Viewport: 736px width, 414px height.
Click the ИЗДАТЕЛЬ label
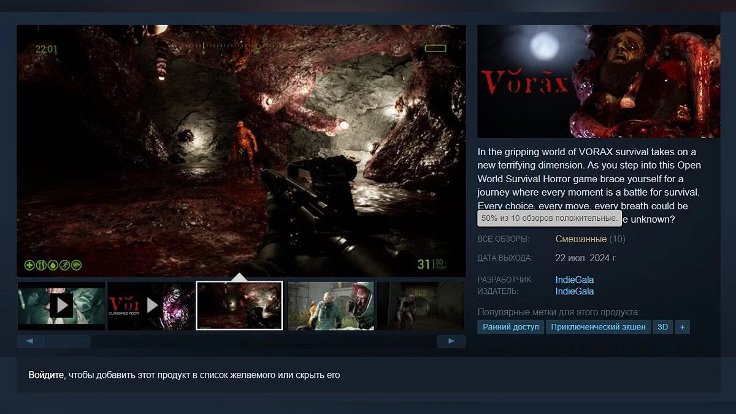pyautogui.click(x=498, y=291)
